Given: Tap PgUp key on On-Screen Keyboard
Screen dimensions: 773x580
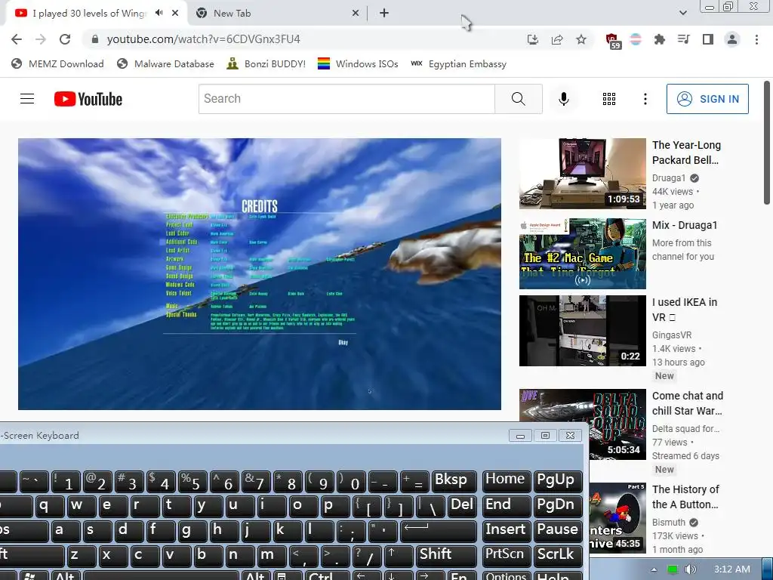Looking at the screenshot, I should tap(558, 481).
